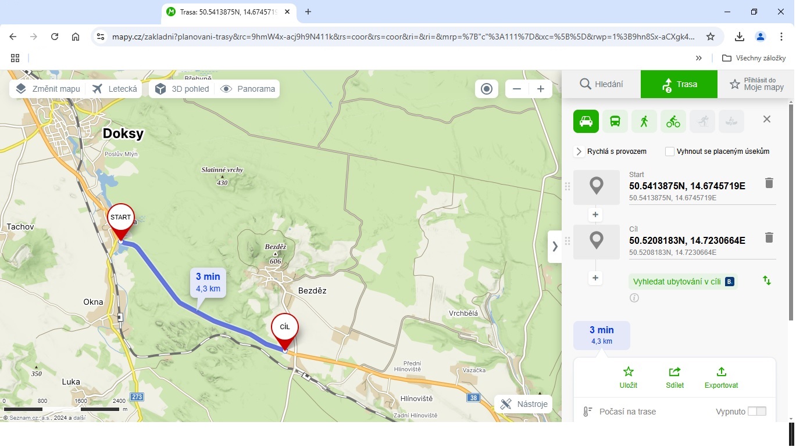Collapse the side panel with chevron
This screenshot has height=447, width=796.
click(x=555, y=246)
